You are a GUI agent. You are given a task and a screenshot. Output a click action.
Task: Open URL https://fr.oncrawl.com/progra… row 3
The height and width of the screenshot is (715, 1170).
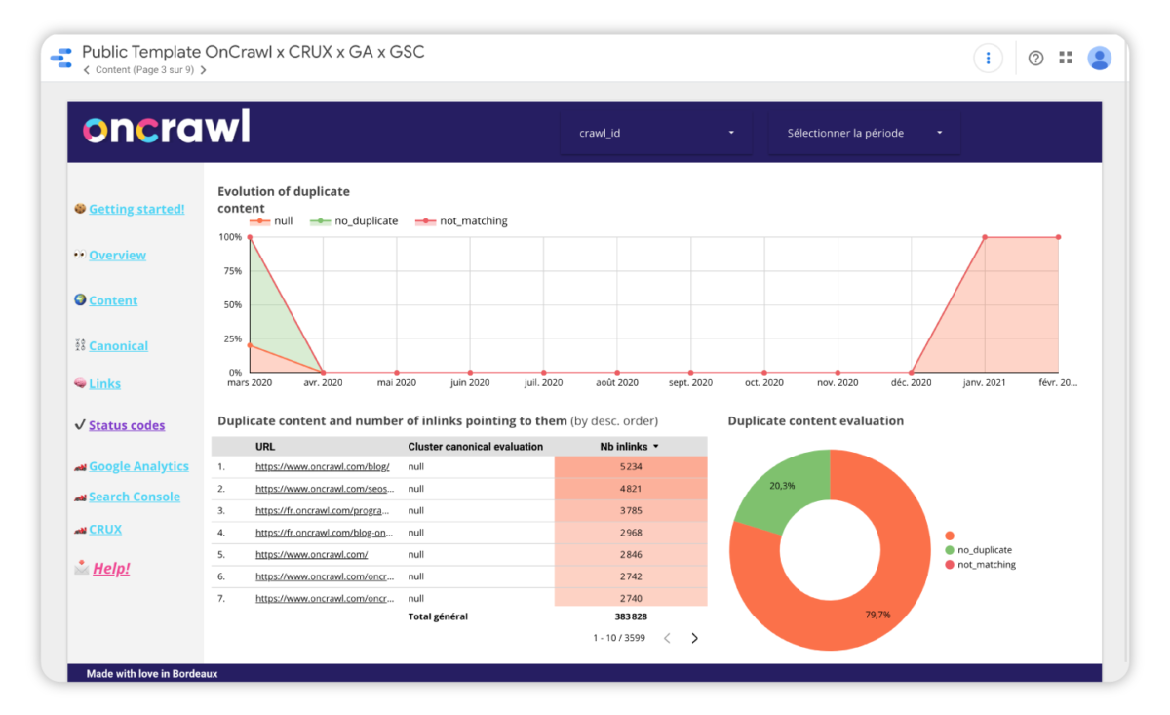coord(323,510)
